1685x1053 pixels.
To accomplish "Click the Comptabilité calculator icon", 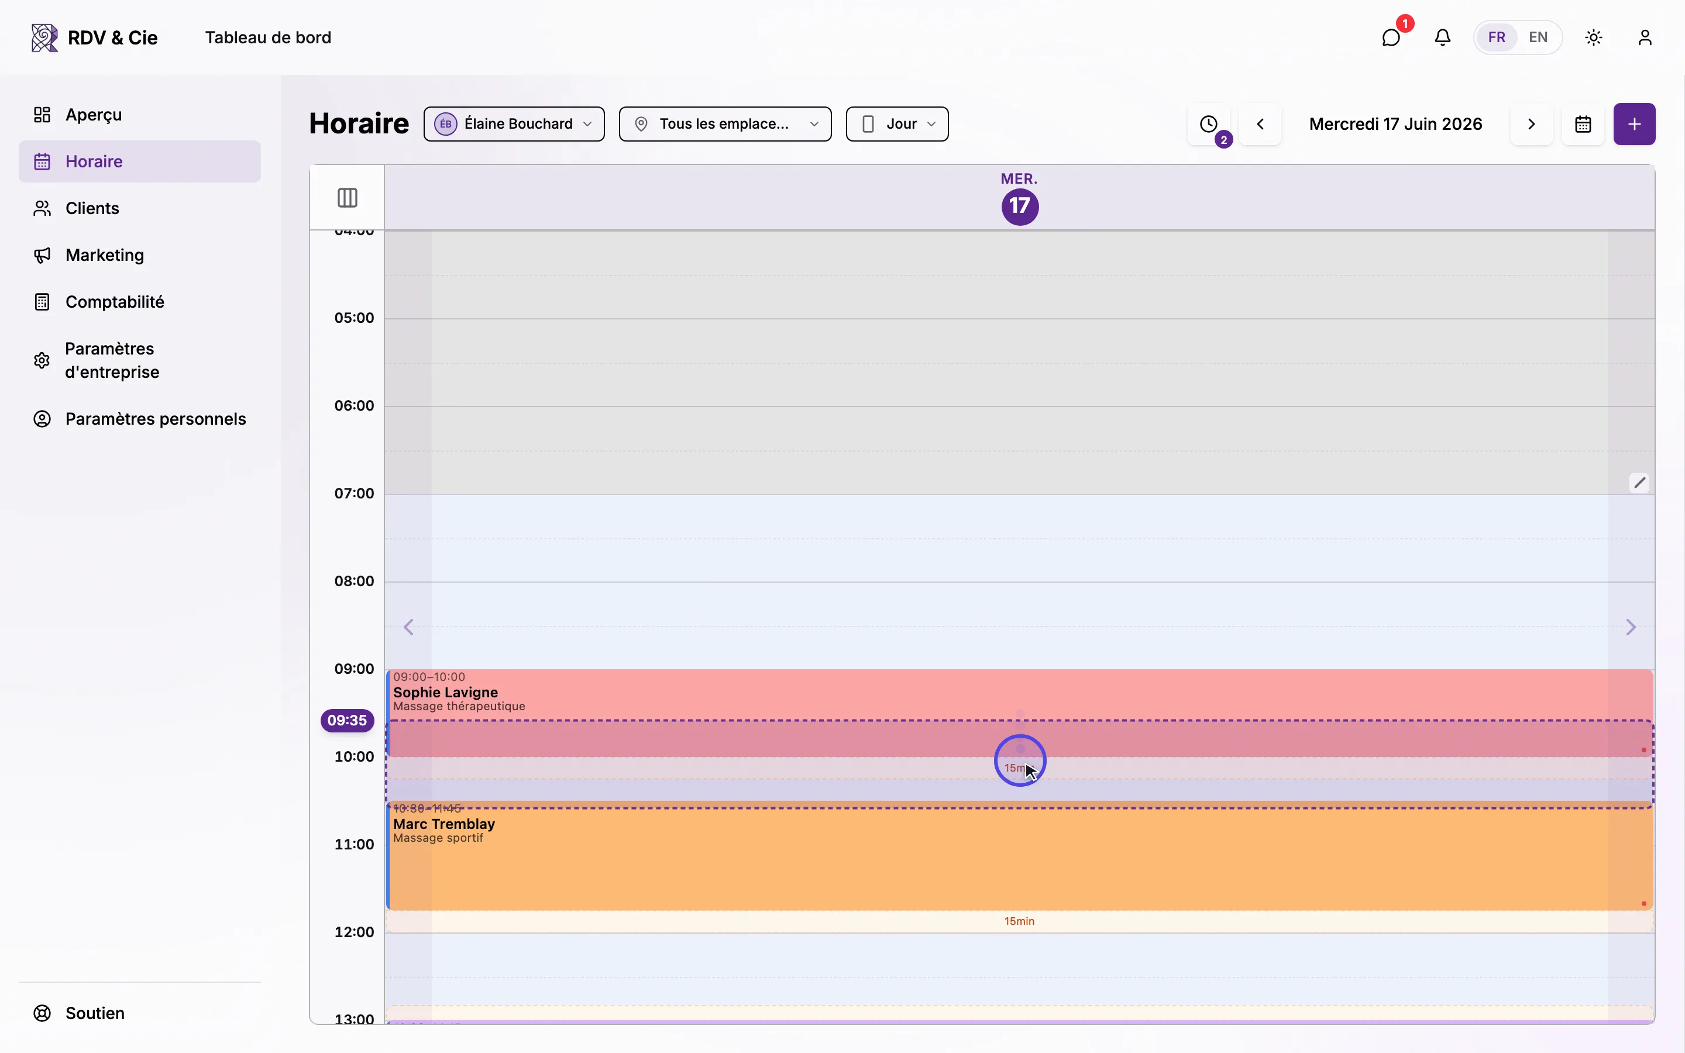I will pyautogui.click(x=43, y=301).
